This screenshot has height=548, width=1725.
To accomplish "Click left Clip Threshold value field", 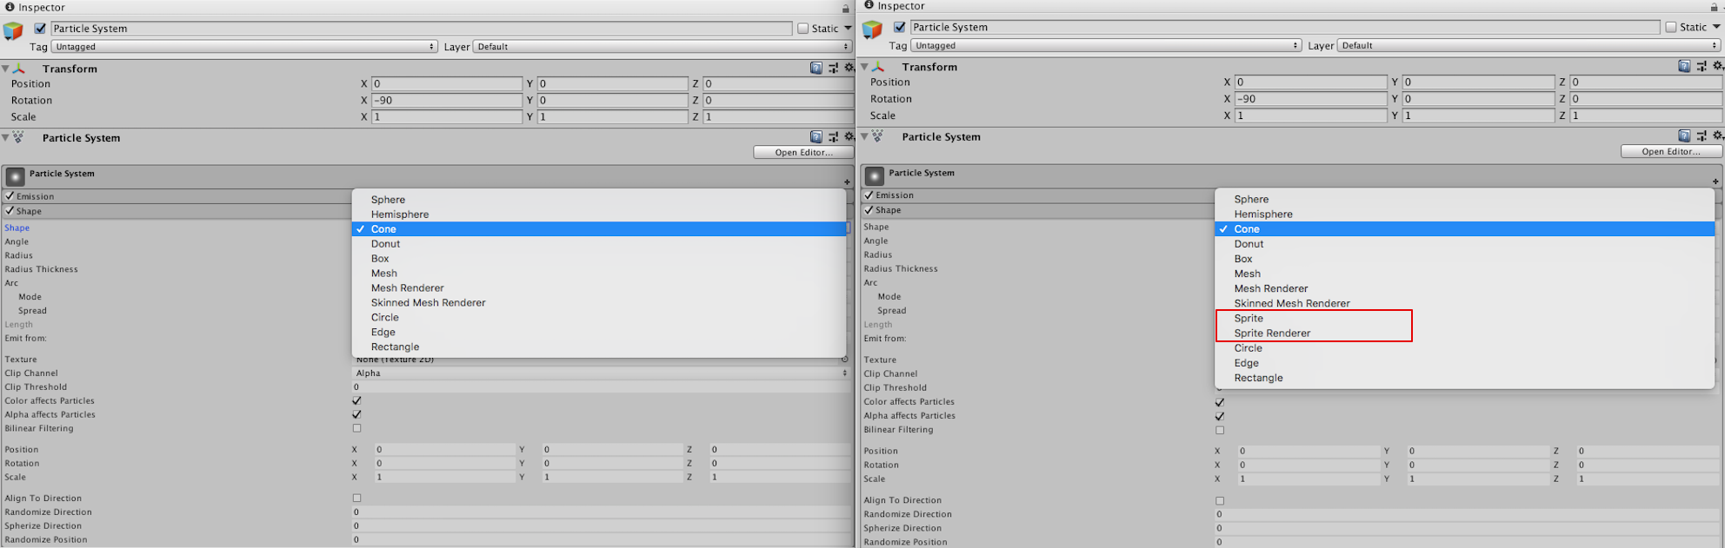I will click(x=601, y=387).
